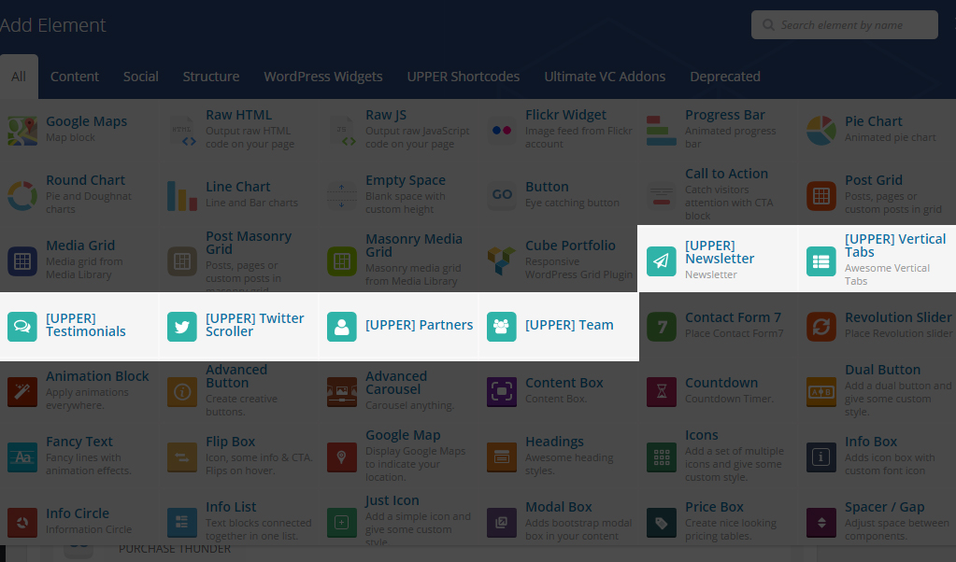This screenshot has height=562, width=956.
Task: Choose the Progress Bar element icon
Action: point(662,130)
